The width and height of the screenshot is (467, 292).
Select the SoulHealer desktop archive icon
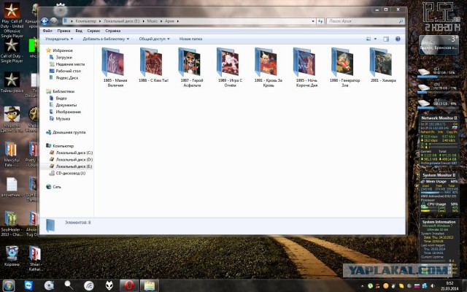[12, 224]
